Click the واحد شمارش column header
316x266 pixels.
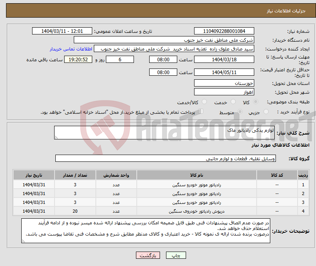click(x=116, y=175)
